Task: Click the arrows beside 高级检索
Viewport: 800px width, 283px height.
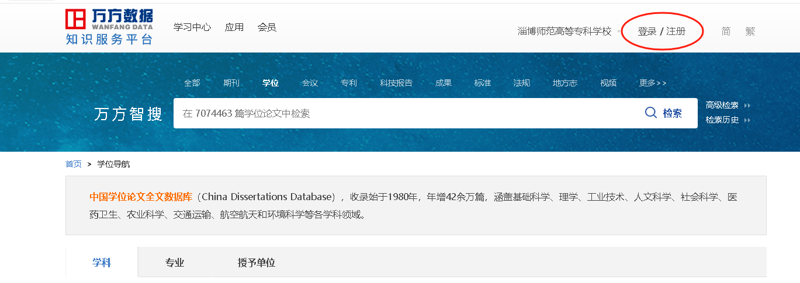Action: click(746, 106)
